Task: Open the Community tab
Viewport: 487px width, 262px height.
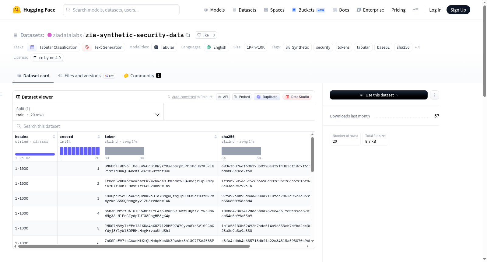Action: [142, 76]
